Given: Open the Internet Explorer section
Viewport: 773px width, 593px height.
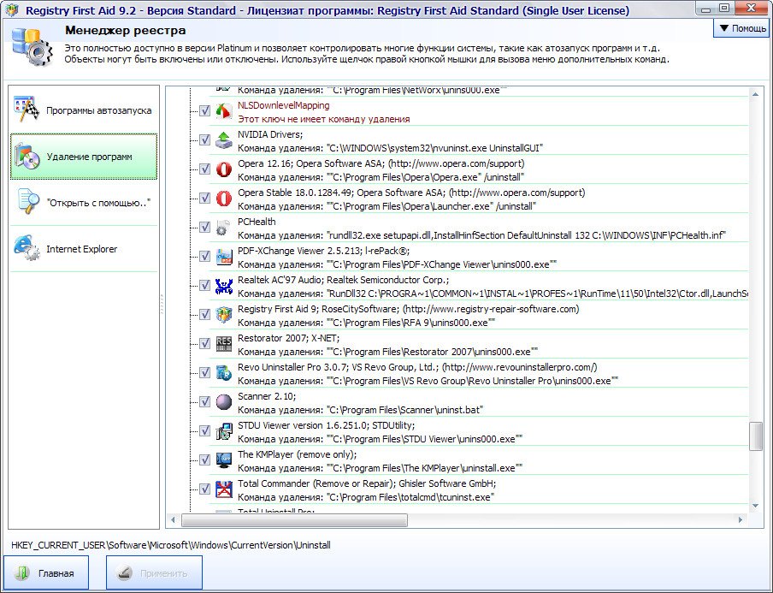Looking at the screenshot, I should point(84,249).
